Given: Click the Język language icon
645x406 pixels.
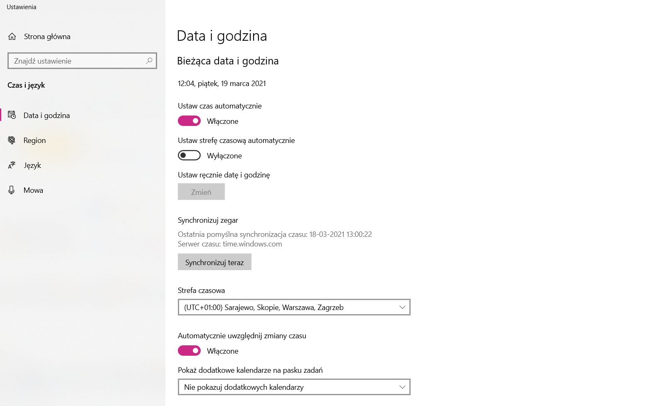Looking at the screenshot, I should pos(12,165).
